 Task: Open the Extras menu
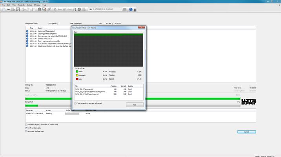pos(29,5)
